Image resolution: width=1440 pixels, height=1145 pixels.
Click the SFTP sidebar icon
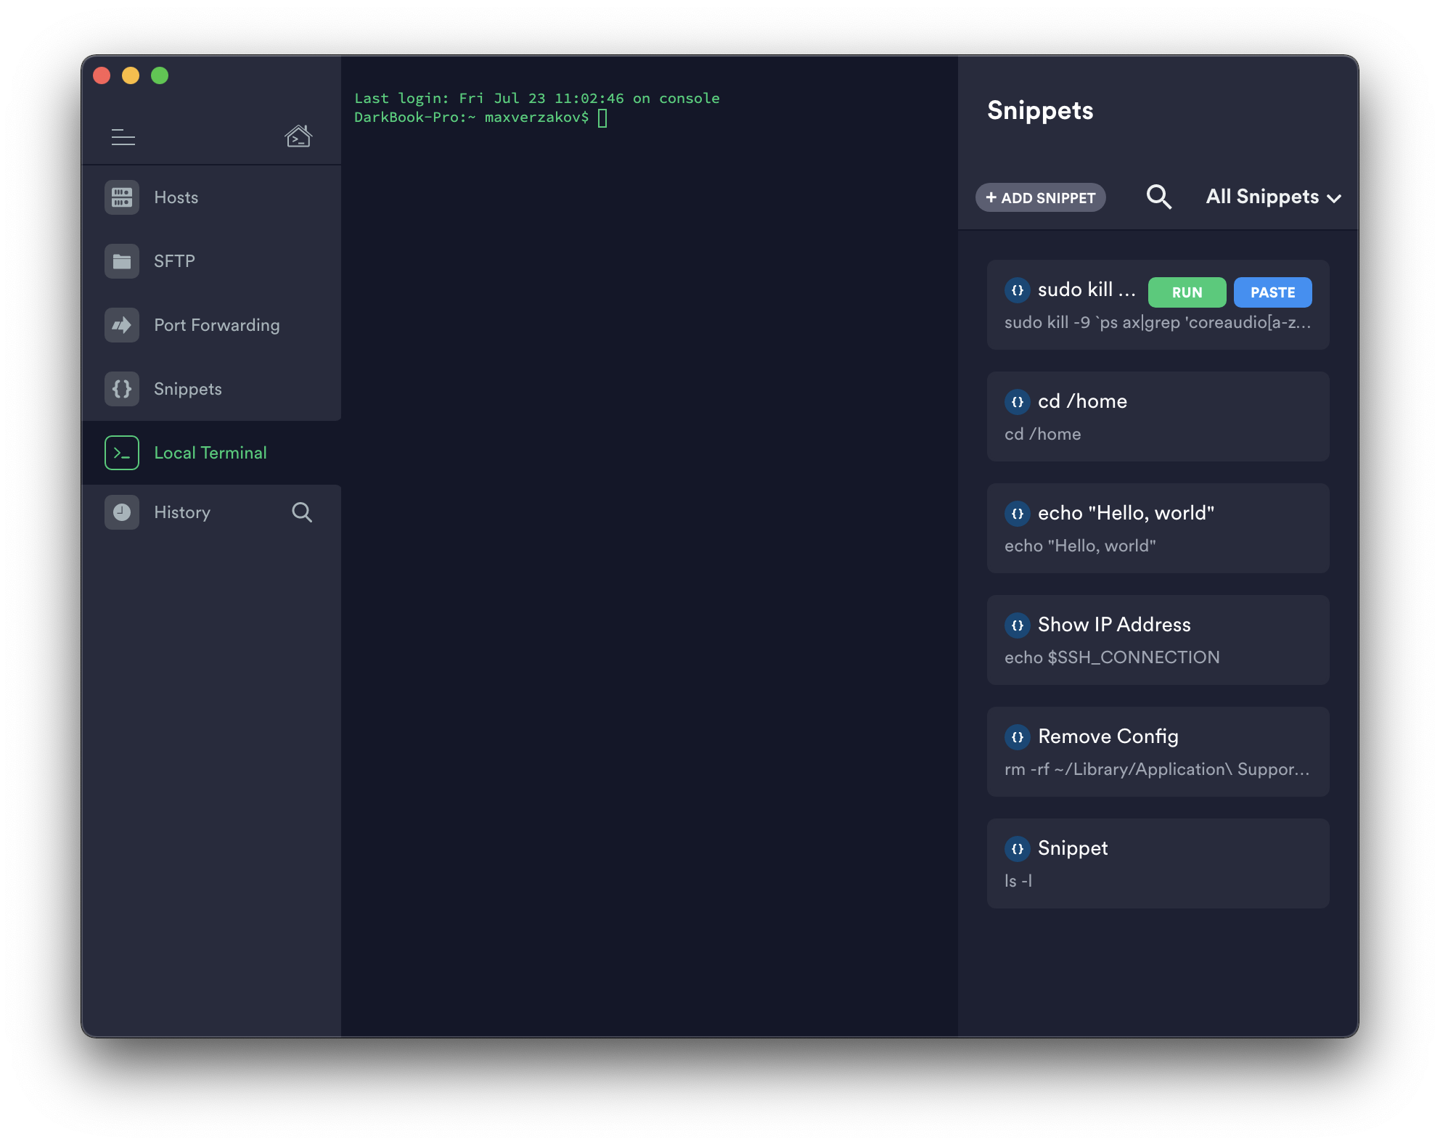coord(121,260)
